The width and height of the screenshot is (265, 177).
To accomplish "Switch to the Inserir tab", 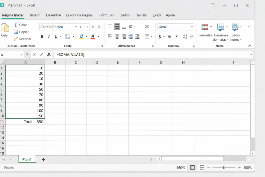I will pos(35,15).
